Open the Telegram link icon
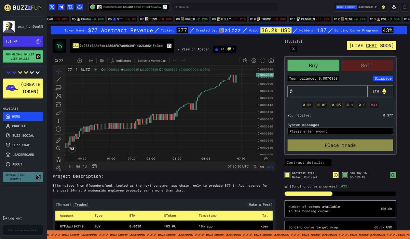 (61, 6)
